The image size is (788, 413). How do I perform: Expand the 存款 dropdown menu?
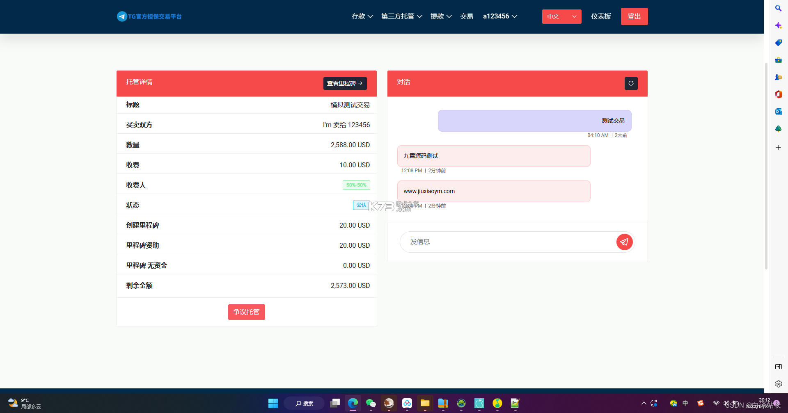click(x=362, y=16)
